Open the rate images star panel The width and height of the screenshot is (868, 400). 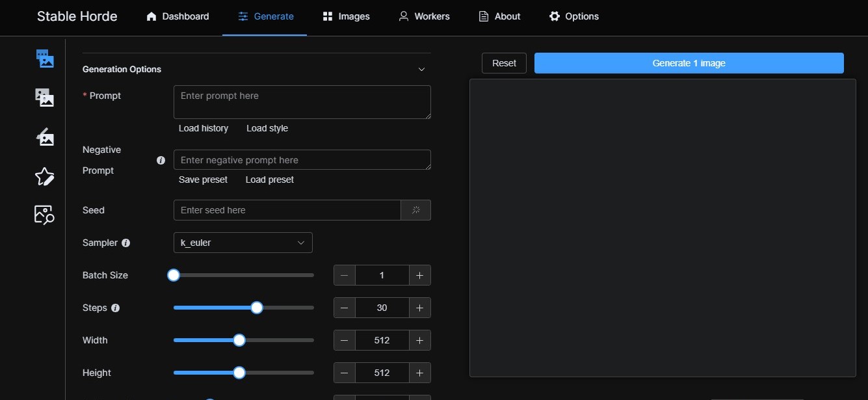[44, 176]
